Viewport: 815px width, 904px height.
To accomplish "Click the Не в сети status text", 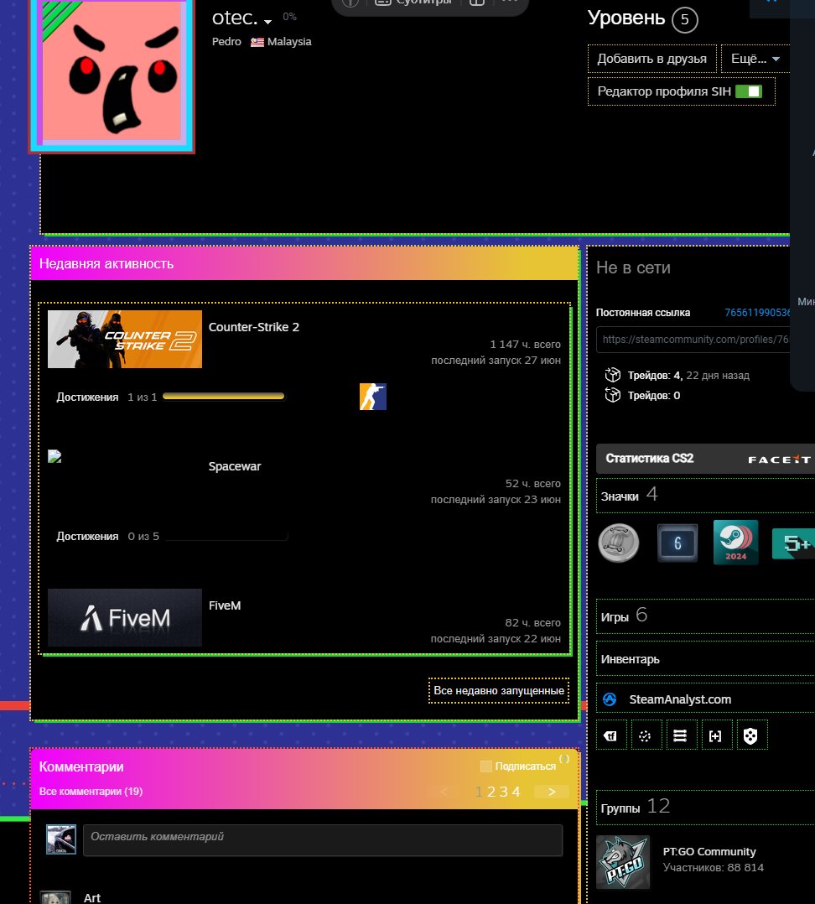I will pos(633,268).
